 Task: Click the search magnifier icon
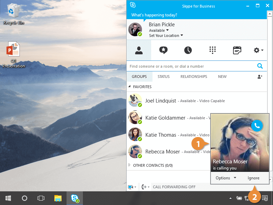click(260, 66)
